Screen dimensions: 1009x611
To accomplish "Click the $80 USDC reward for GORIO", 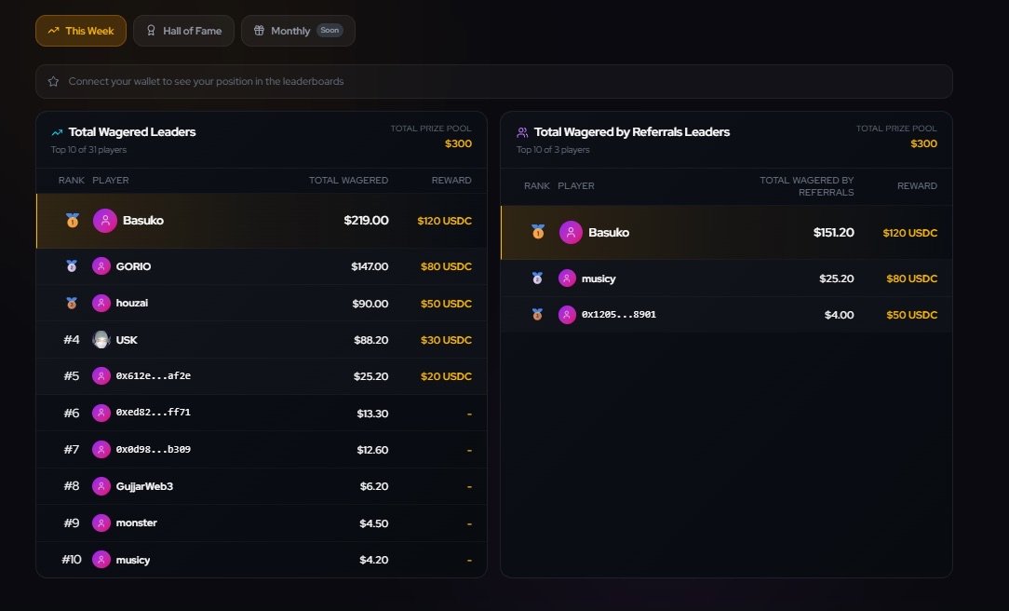I will coord(446,266).
